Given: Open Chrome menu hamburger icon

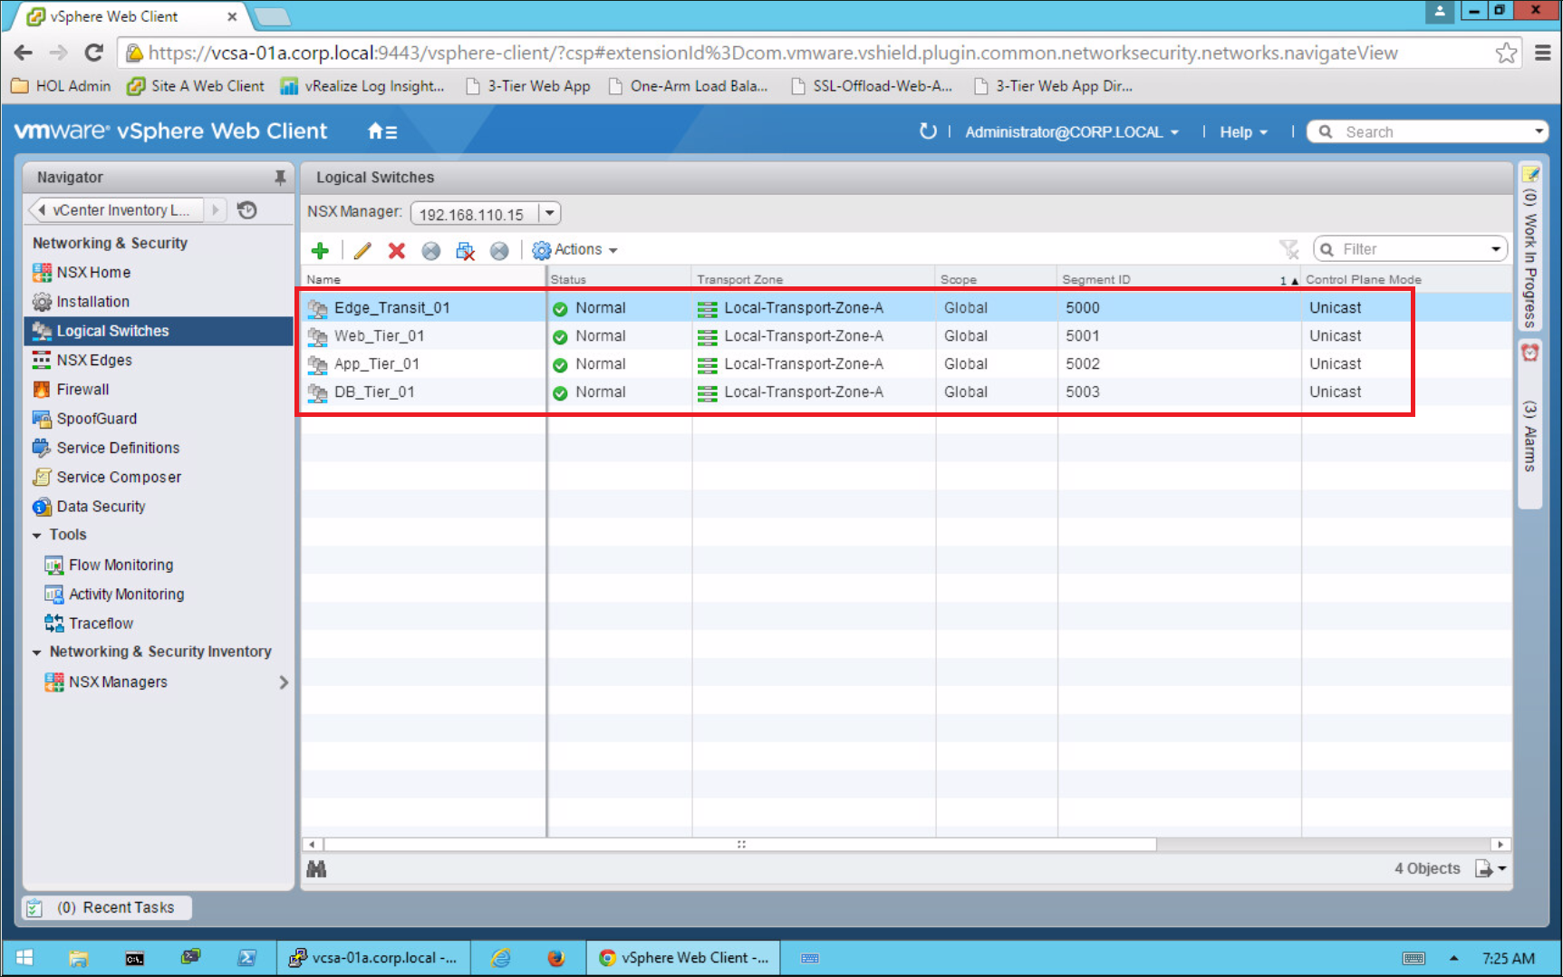Looking at the screenshot, I should coord(1542,53).
